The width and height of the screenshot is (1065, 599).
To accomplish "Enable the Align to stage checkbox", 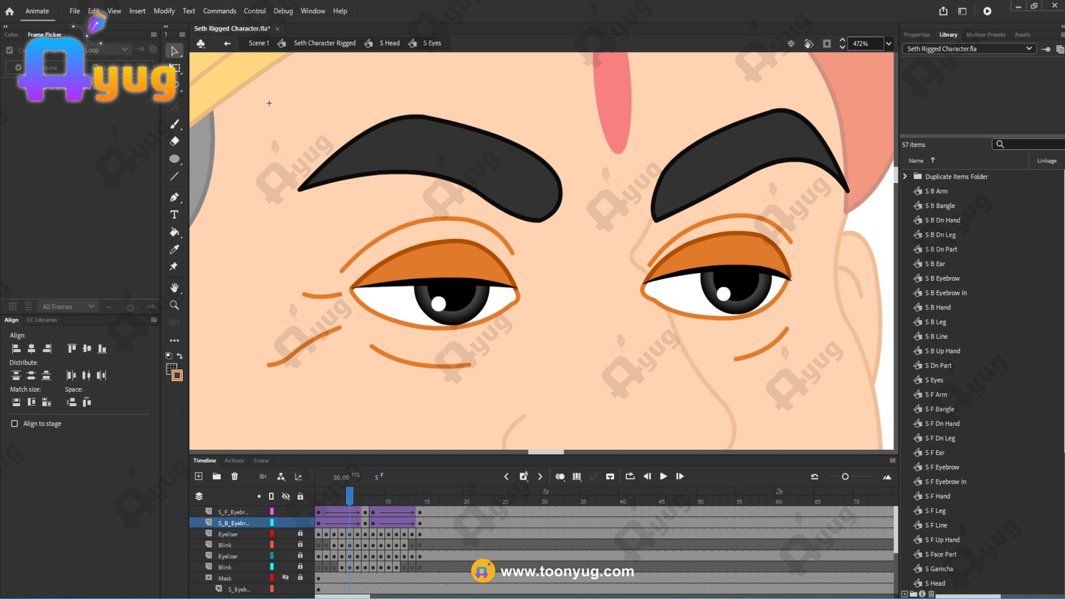I will 15,423.
